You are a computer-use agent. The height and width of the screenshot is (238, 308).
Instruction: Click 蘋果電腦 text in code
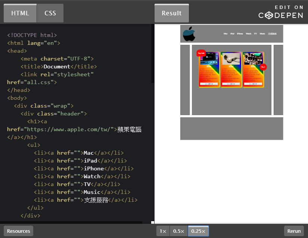129,130
